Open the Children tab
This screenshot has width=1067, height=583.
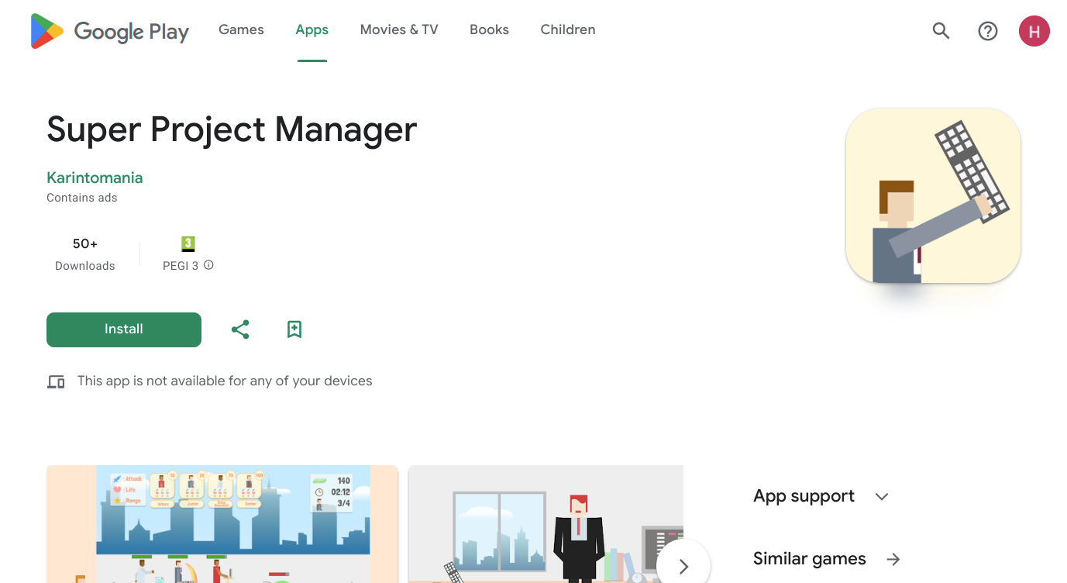(x=568, y=29)
